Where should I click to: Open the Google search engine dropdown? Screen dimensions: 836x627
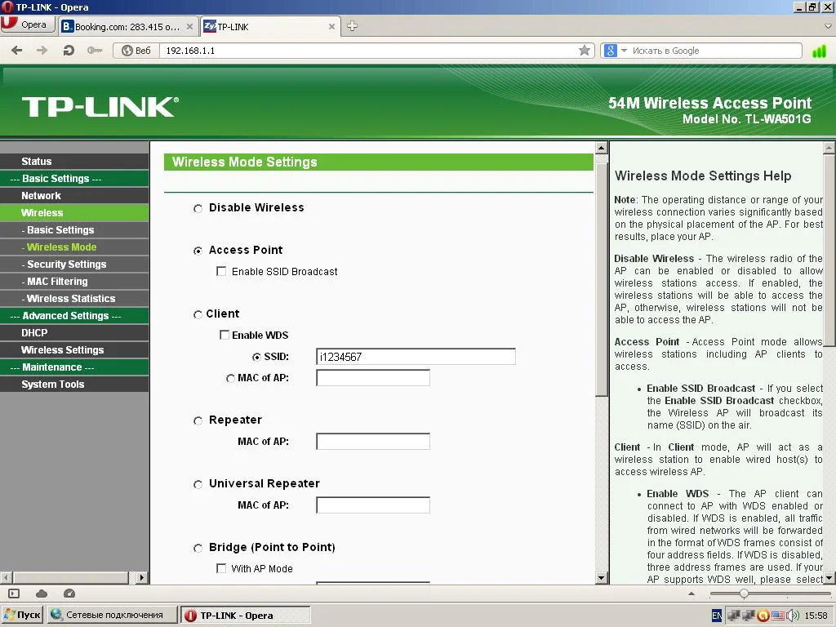pyautogui.click(x=624, y=51)
